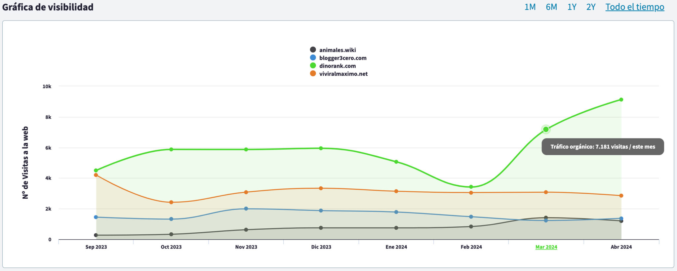Click the dark gray Sep 2023 data point
The height and width of the screenshot is (271, 677).
96,235
